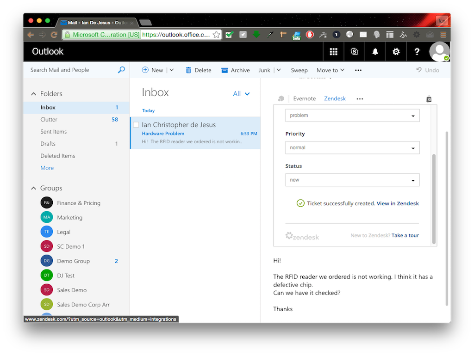Click the zendesk logo in the add-in footer
The width and height of the screenshot is (474, 355).
coord(302,236)
